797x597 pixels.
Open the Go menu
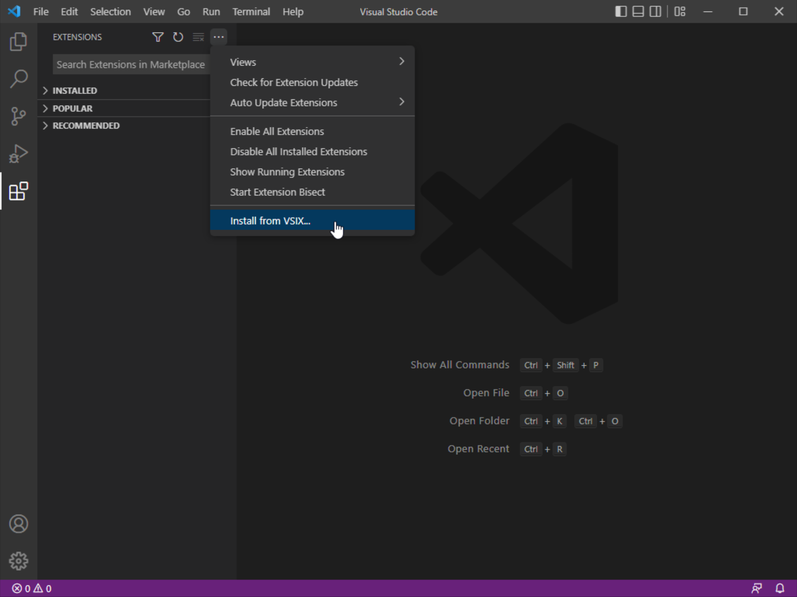[x=184, y=12]
